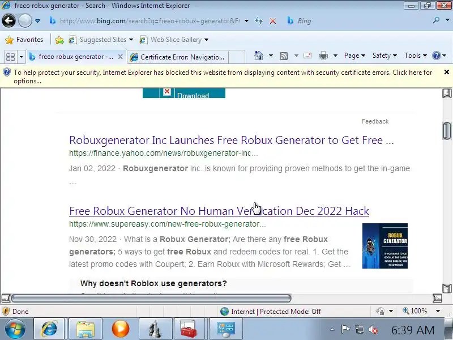Click the vertical scrollbar thumb
The image size is (453, 340).
click(447, 131)
